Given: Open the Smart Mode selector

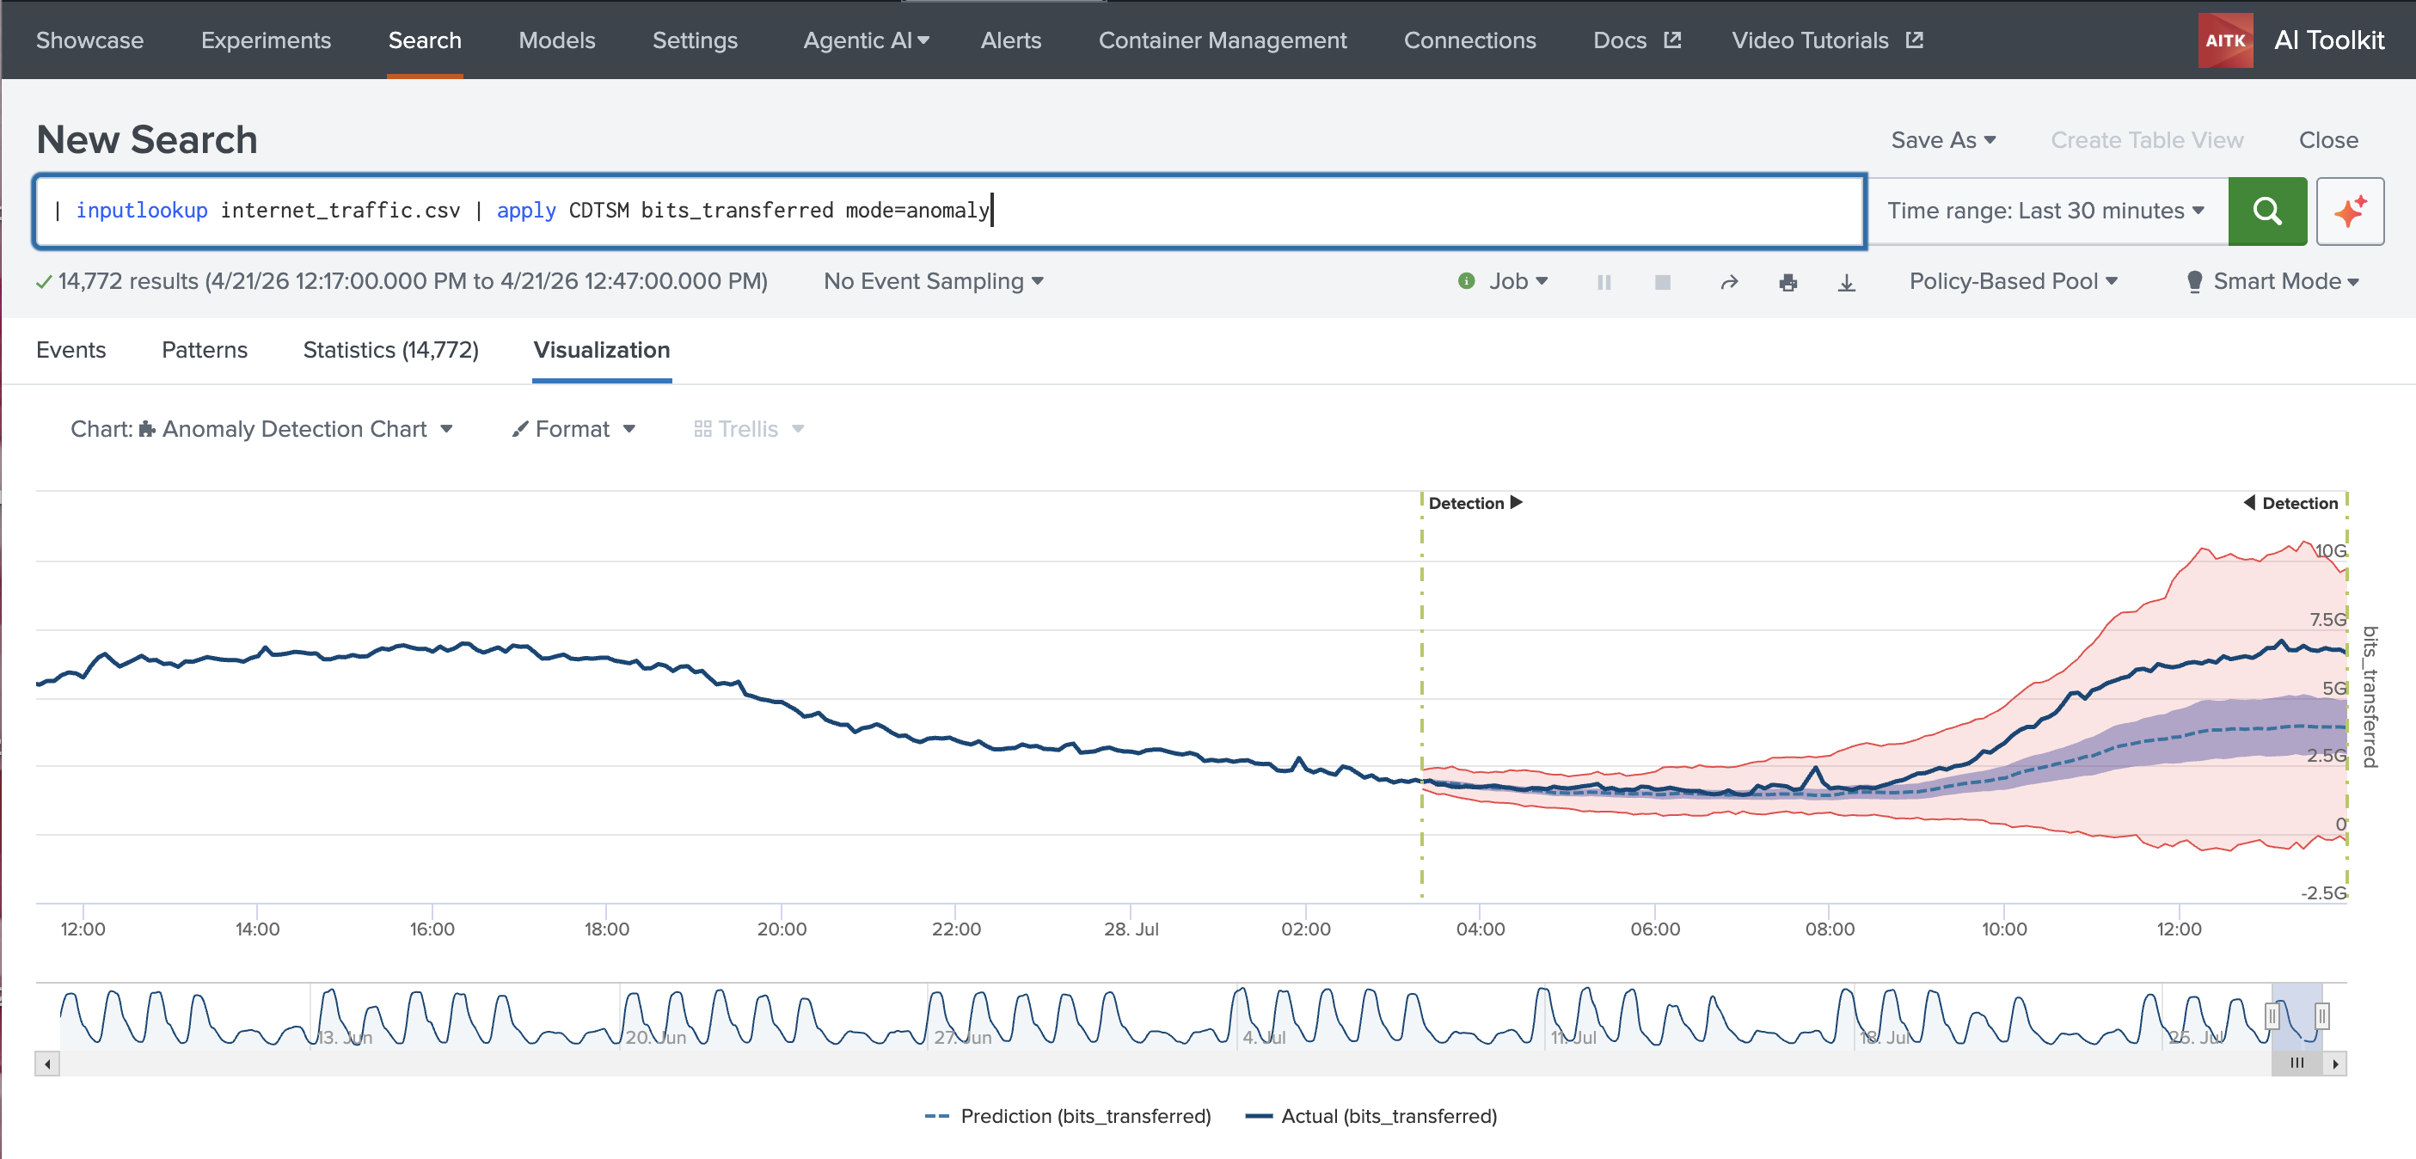Looking at the screenshot, I should 2272,281.
